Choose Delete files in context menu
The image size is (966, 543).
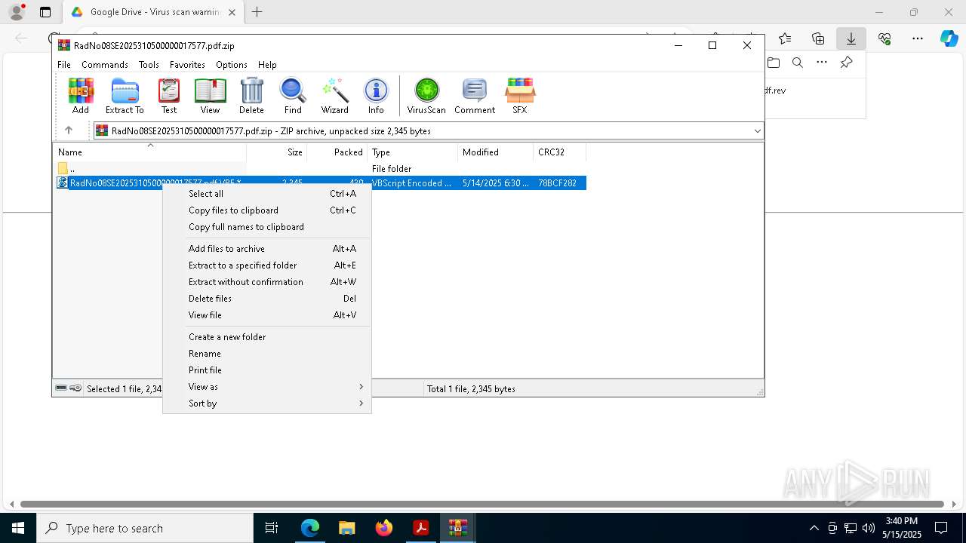click(x=267, y=299)
